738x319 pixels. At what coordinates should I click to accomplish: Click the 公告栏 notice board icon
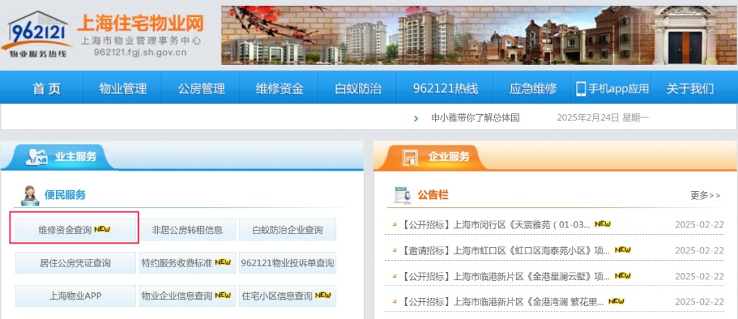point(402,195)
